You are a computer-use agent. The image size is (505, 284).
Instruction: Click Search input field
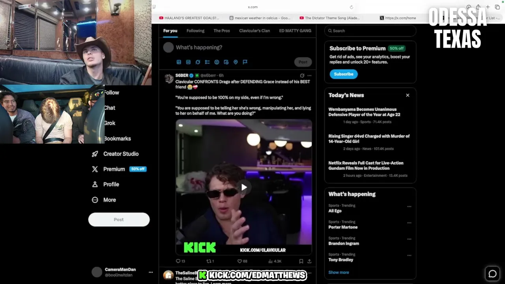tap(370, 31)
